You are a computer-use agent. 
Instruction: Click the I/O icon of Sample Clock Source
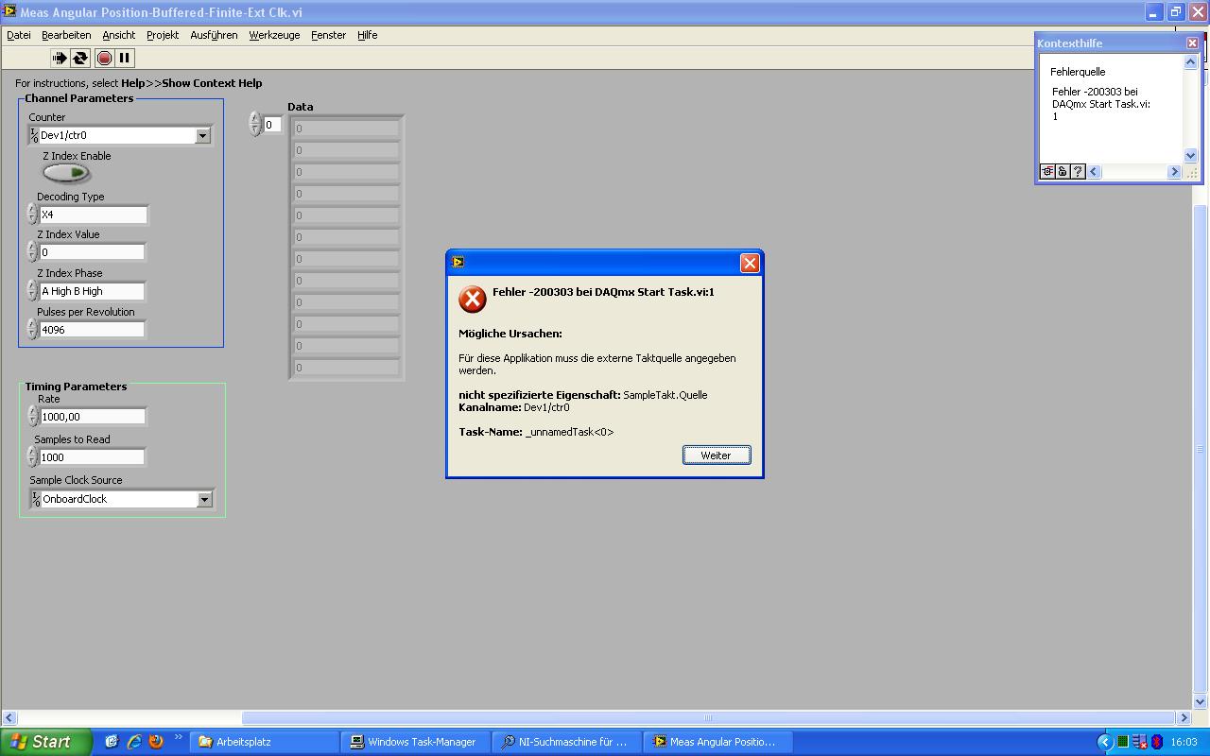[x=36, y=499]
